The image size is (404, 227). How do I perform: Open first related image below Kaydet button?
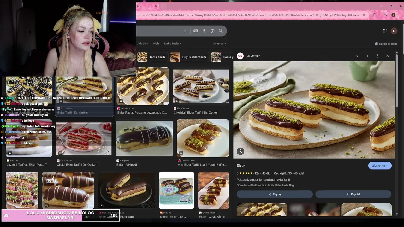tap(262, 209)
